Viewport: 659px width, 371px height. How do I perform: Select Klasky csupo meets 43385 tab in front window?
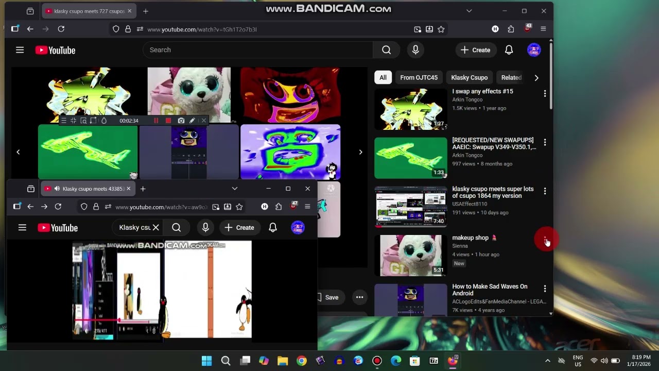tap(88, 189)
